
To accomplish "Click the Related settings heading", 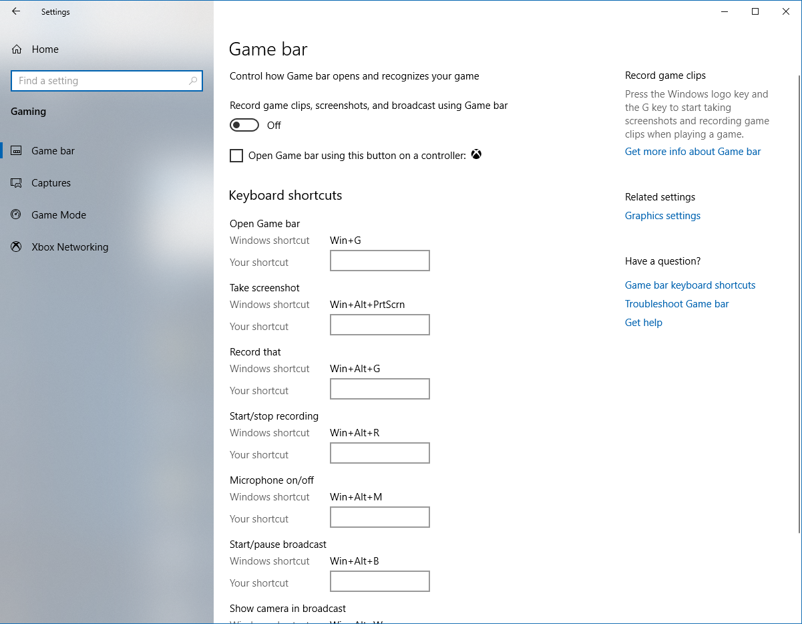I will [660, 197].
